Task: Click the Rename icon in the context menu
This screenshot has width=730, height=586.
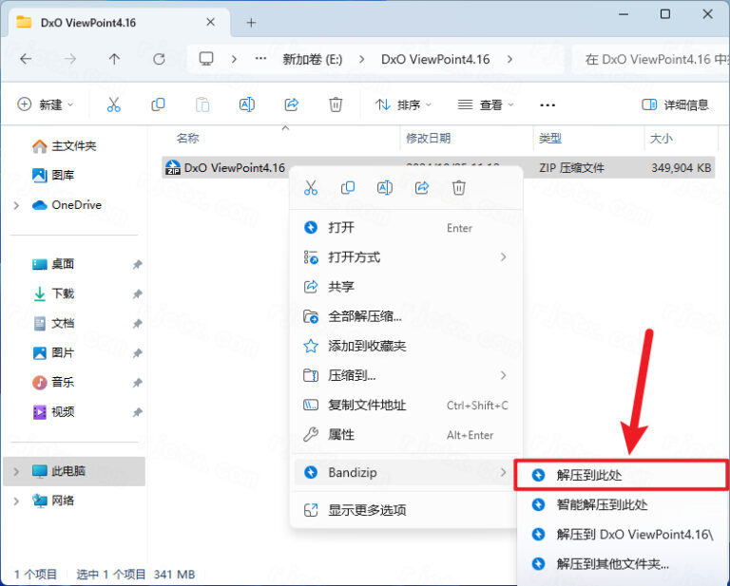Action: pos(384,188)
